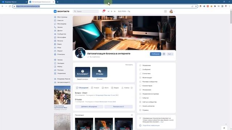Viewport: 232px width, 130px height.
Task: Play the music track in header
Action: (x=112, y=11)
